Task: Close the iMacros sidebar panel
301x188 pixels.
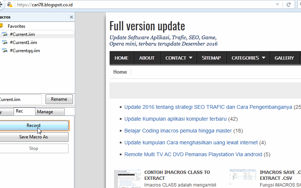Action: [x=71, y=17]
